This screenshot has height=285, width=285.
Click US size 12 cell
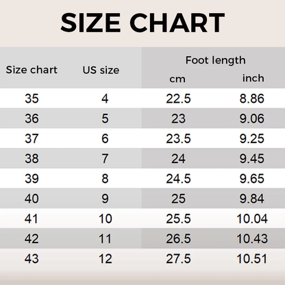[x=106, y=259]
